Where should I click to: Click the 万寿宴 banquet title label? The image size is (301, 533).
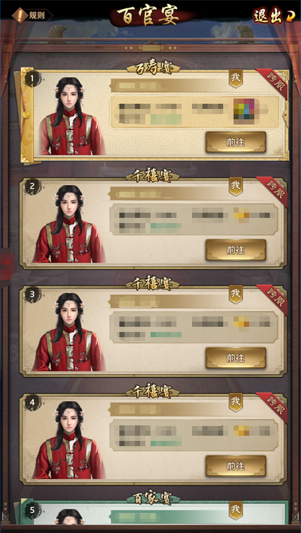click(x=152, y=68)
